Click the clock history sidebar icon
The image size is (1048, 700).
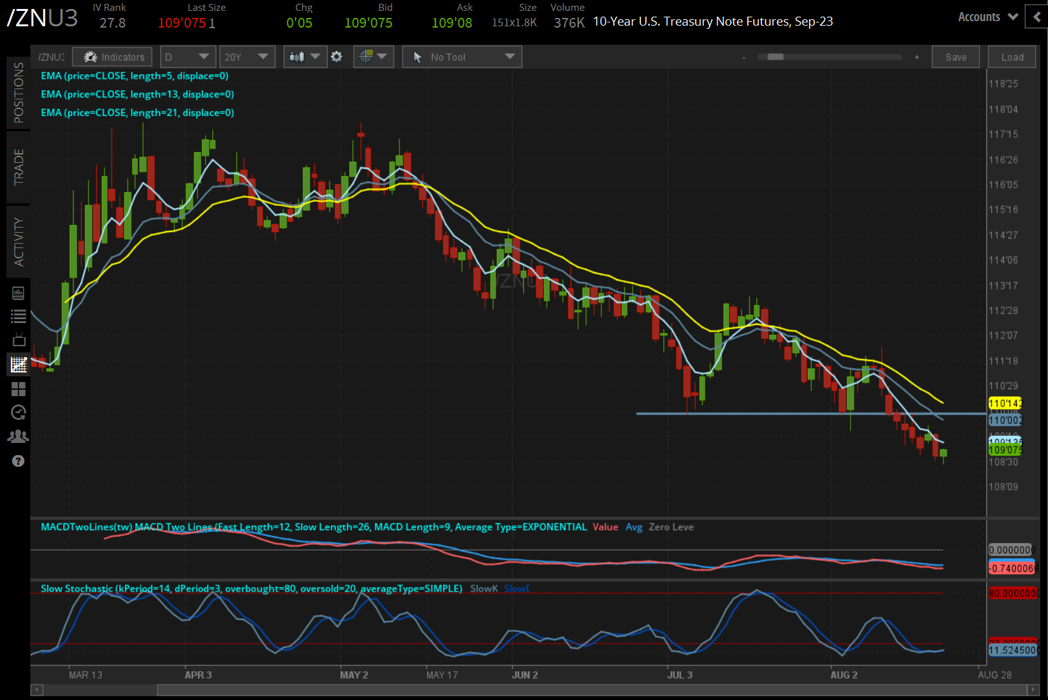point(19,412)
